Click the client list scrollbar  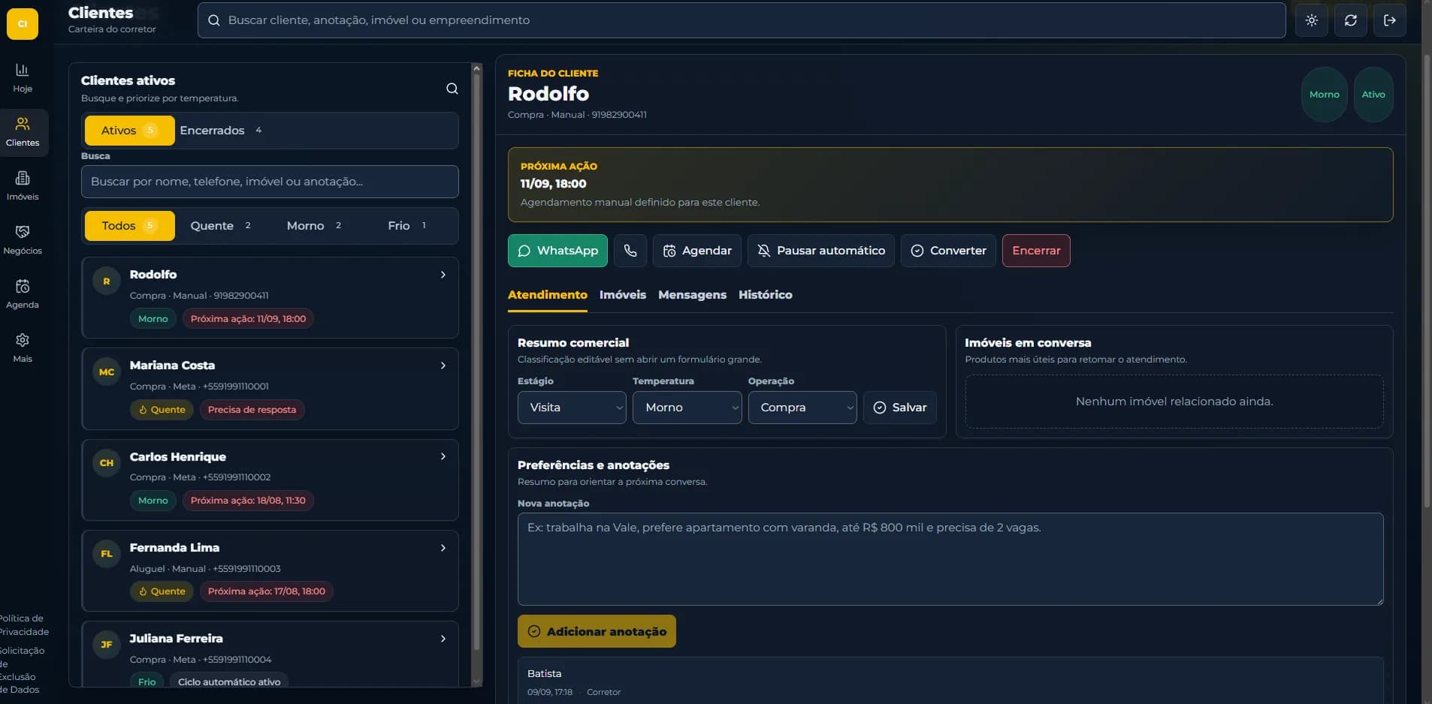[476, 360]
